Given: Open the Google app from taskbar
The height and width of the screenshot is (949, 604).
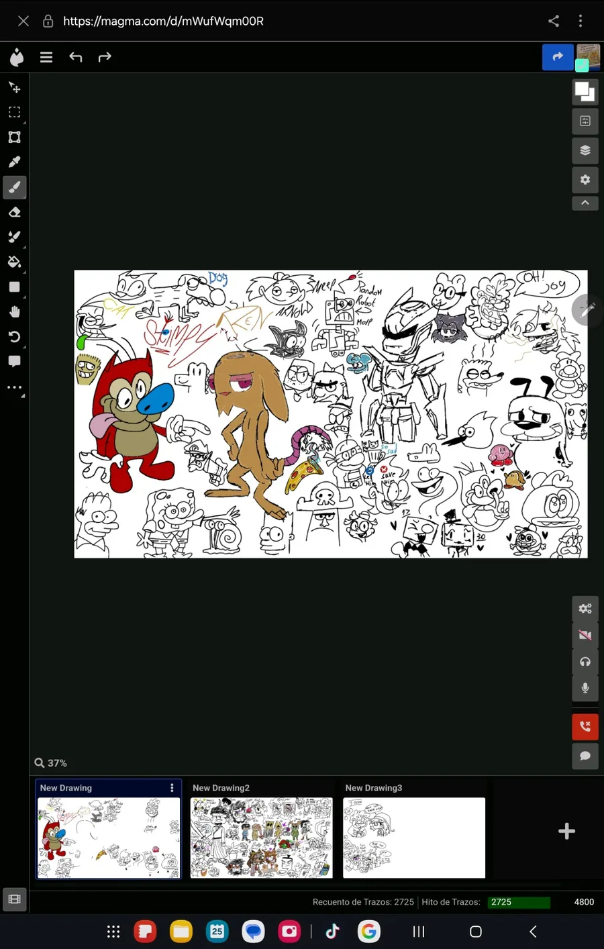Looking at the screenshot, I should [x=369, y=932].
